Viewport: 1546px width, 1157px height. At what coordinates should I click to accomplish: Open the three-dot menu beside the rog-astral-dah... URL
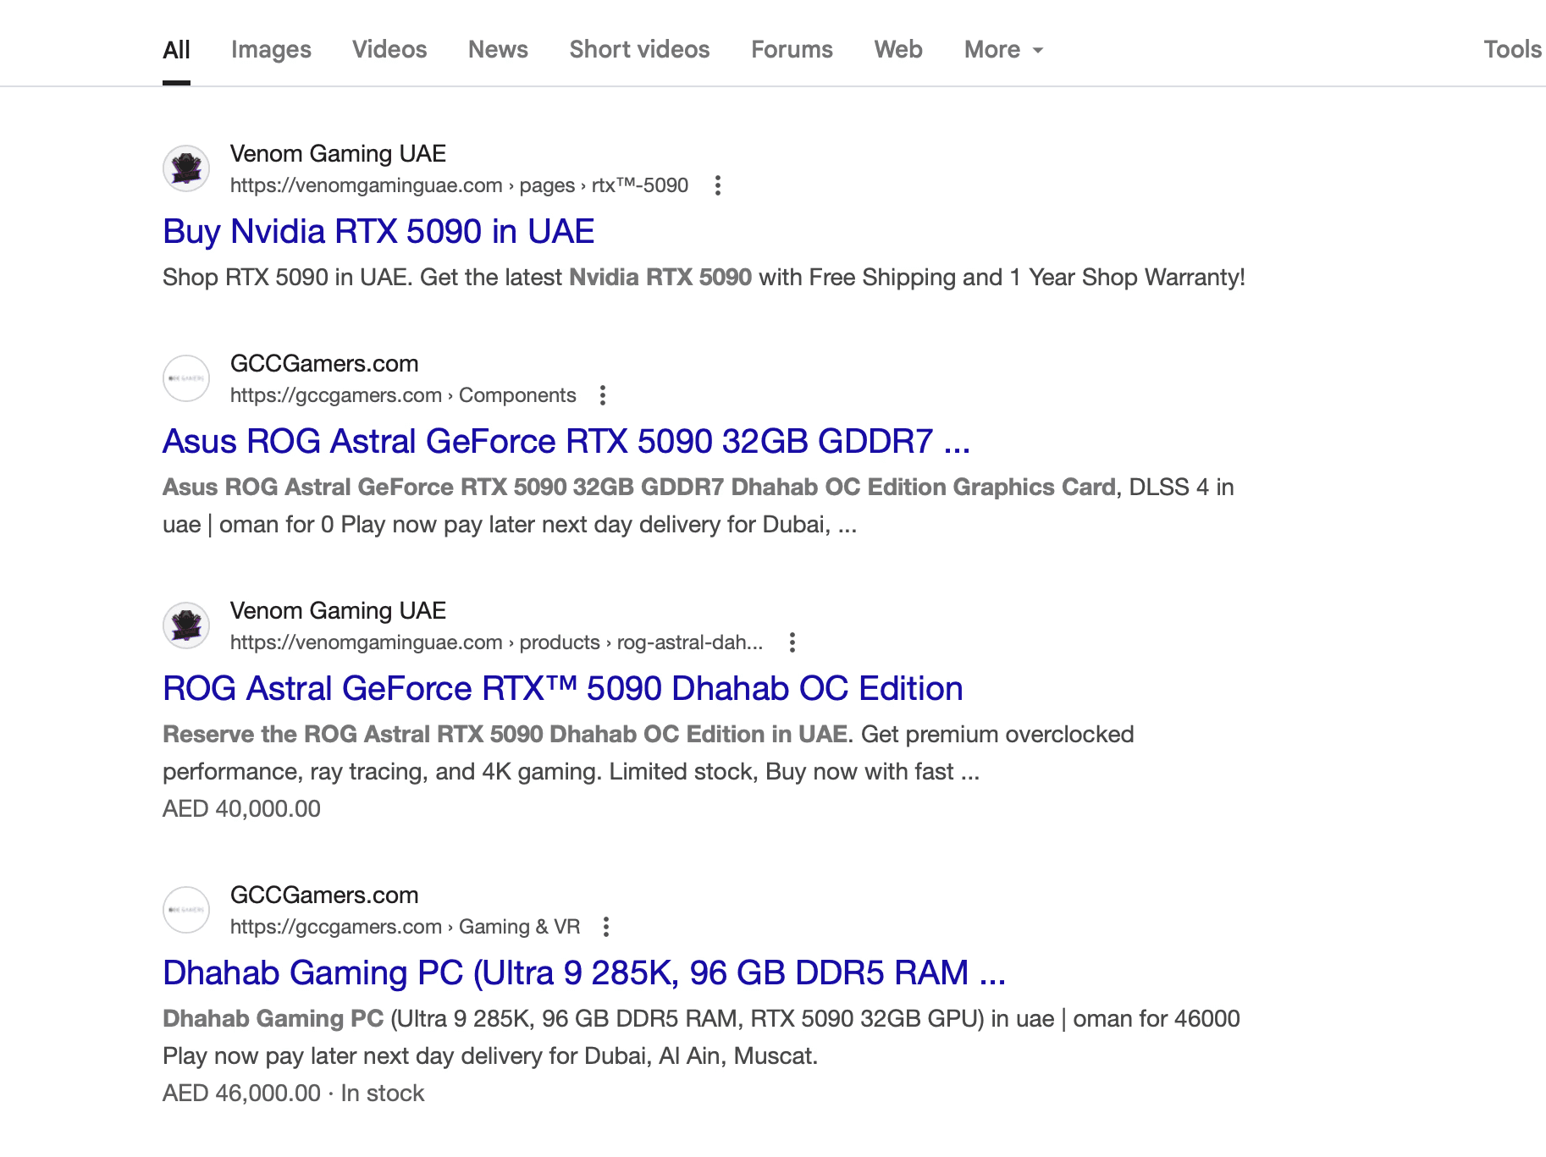pos(792,642)
